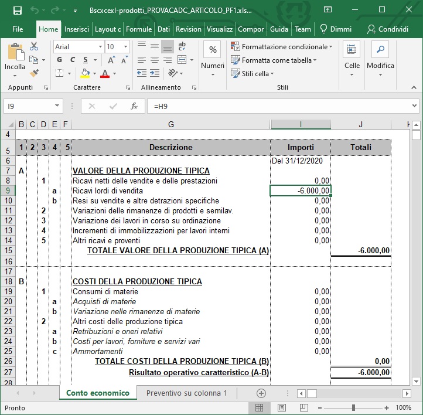Switch to Preventivo su colonna 1 sheet

pyautogui.click(x=186, y=393)
